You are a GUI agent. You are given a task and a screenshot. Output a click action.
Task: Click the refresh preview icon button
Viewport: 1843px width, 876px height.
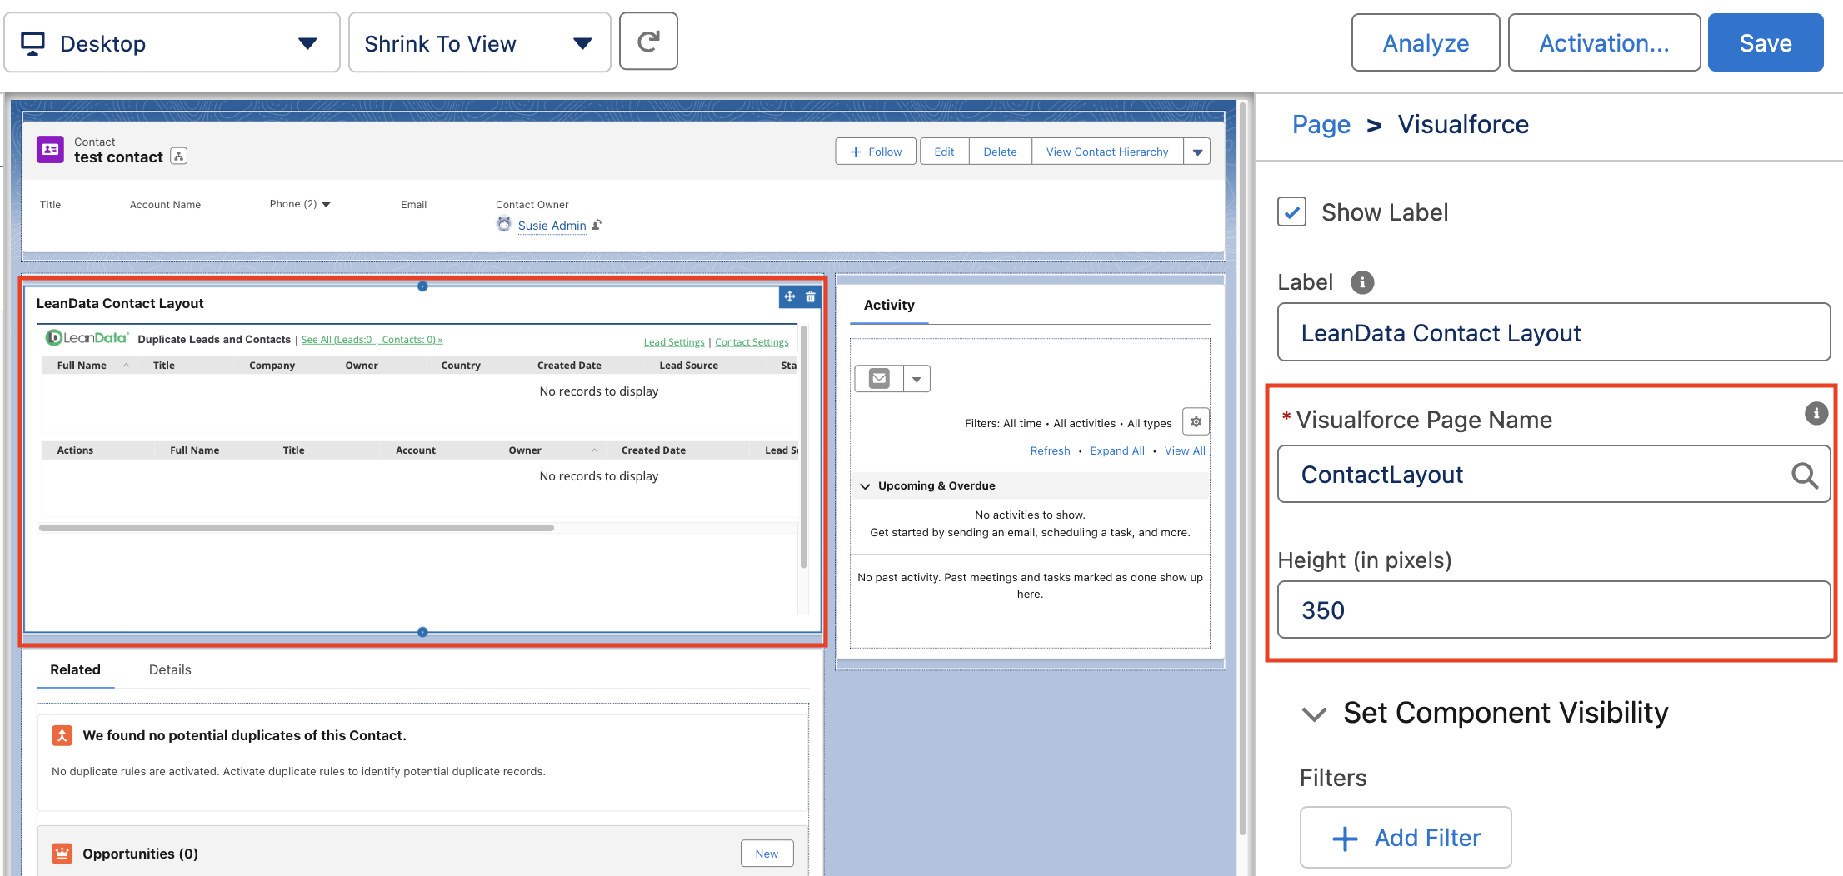pyautogui.click(x=648, y=42)
